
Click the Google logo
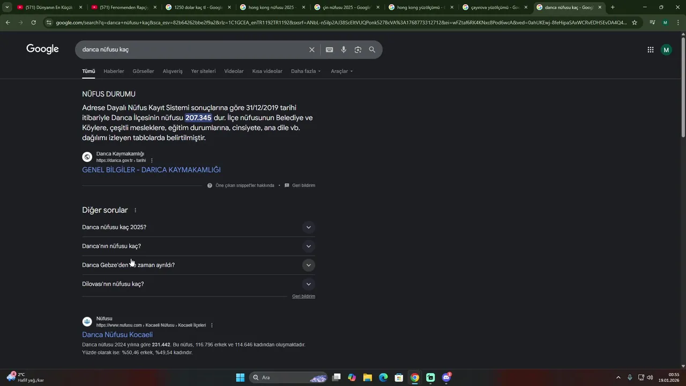point(42,49)
